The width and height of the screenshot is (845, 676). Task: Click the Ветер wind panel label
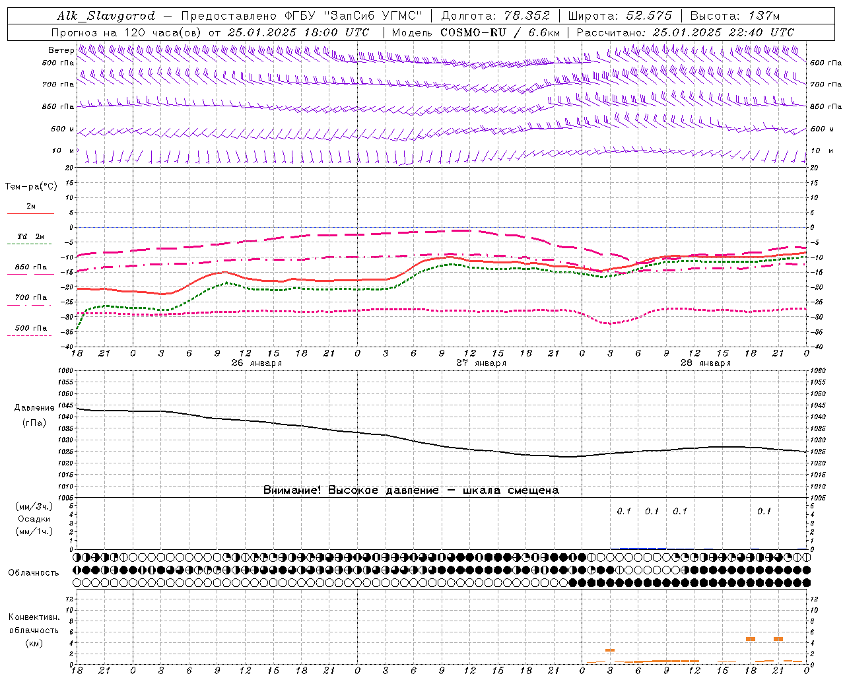(61, 50)
